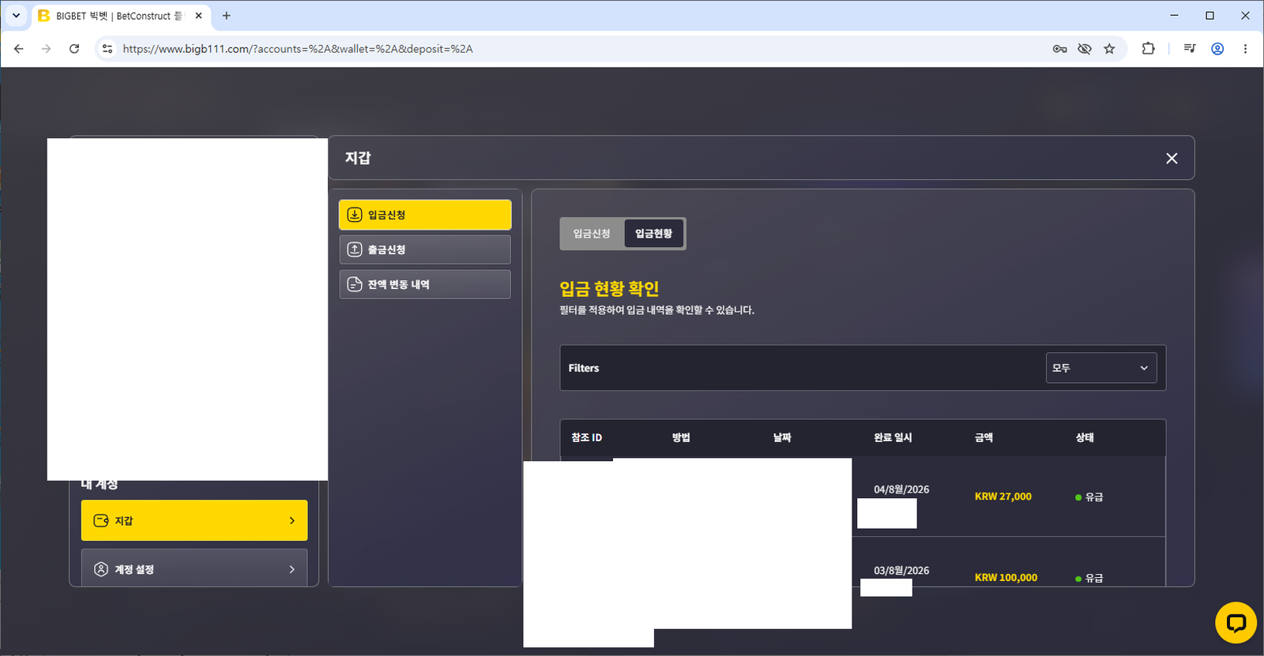The image size is (1264, 656).
Task: Click the 03/8월/2026 completion date
Action: click(901, 571)
